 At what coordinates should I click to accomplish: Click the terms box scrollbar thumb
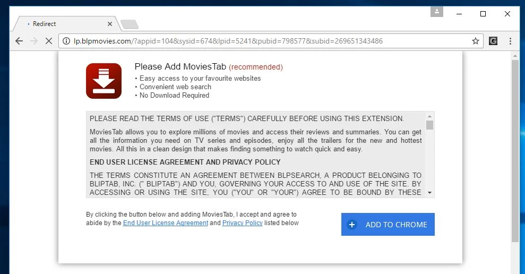click(429, 125)
